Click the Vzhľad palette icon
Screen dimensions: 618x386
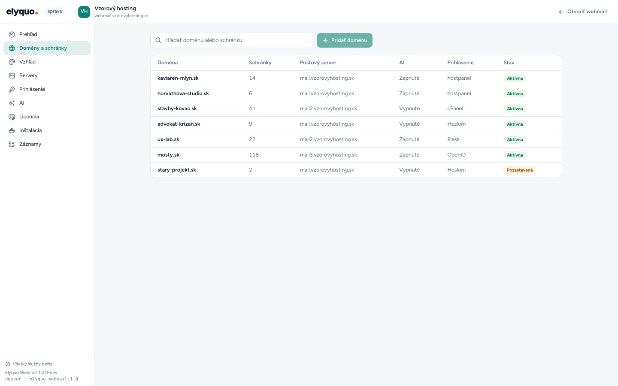point(12,62)
